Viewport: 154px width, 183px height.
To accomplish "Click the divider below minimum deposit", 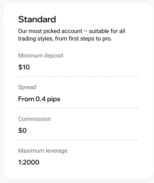I will pos(79,76).
